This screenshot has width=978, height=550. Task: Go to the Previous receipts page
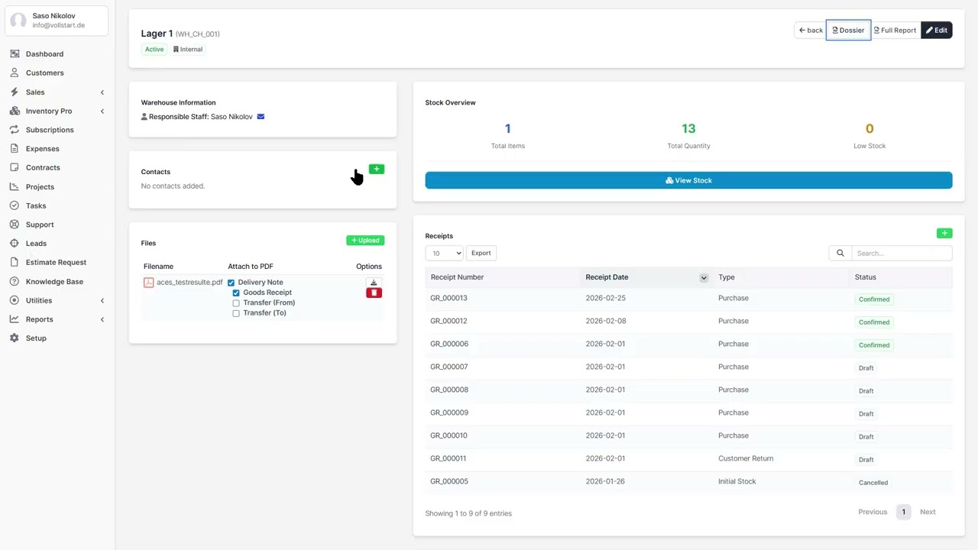[x=873, y=512]
